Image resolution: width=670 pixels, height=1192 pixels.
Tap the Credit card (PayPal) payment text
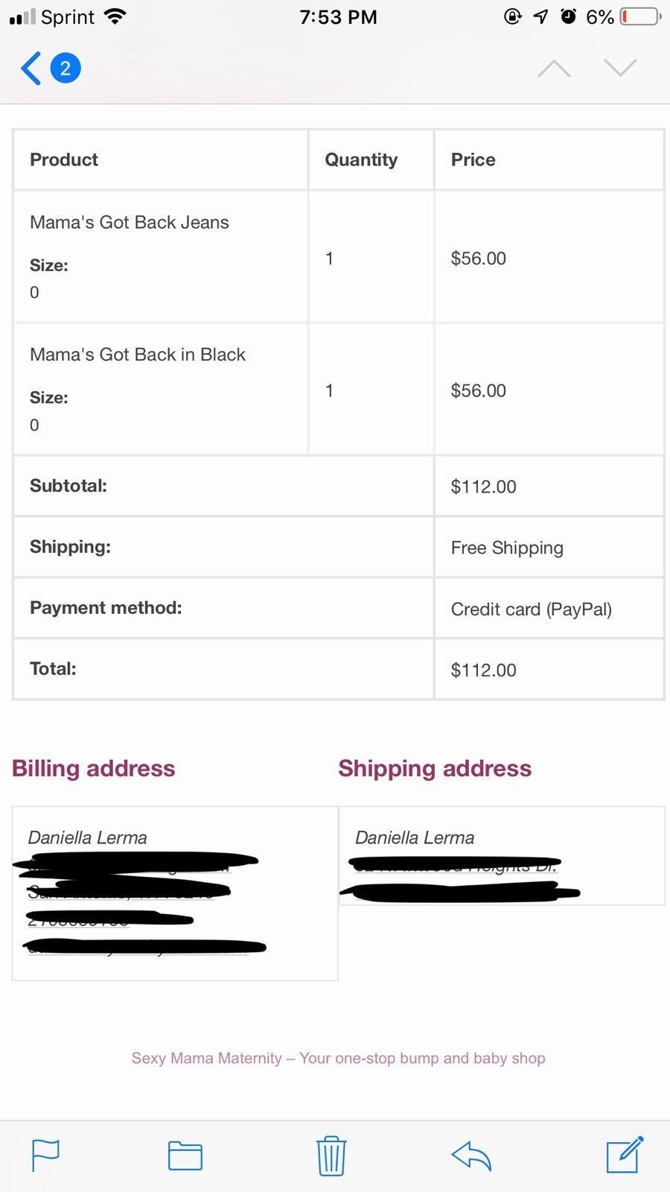[x=532, y=609]
